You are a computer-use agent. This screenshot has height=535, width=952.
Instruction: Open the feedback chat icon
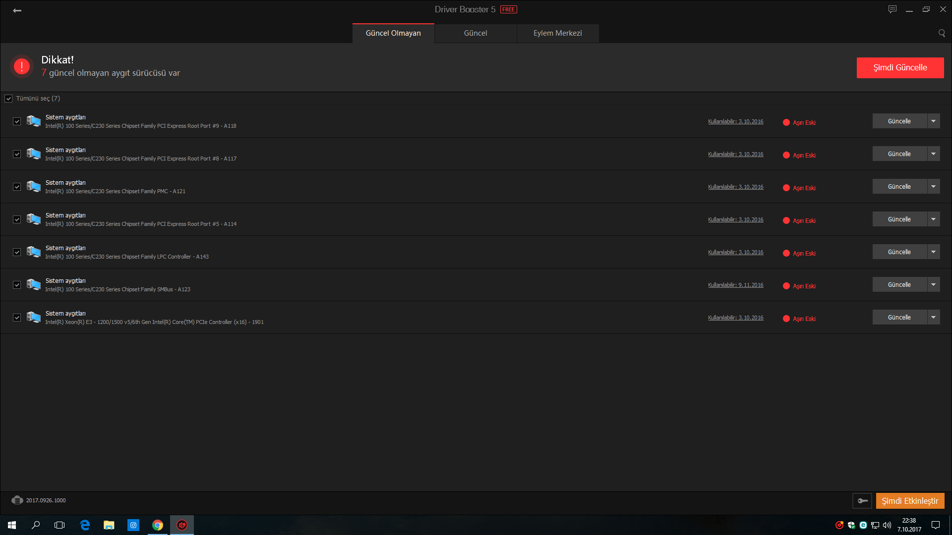tap(892, 9)
